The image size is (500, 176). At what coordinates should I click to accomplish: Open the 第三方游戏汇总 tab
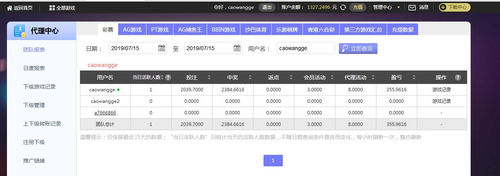coord(363,30)
